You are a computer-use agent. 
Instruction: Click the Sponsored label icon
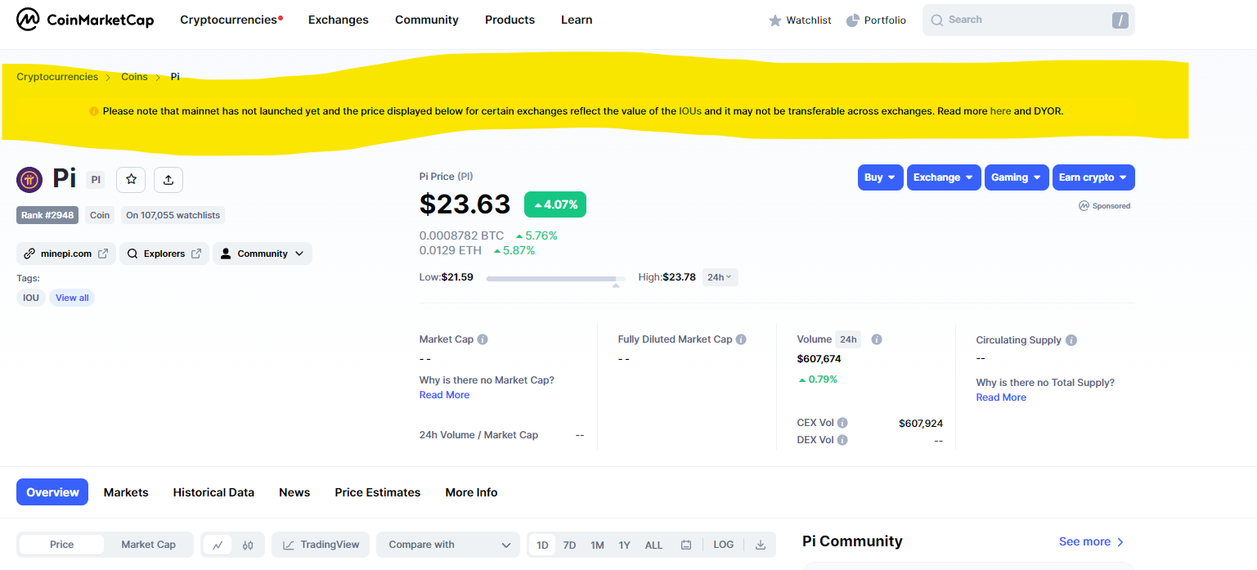[1084, 206]
